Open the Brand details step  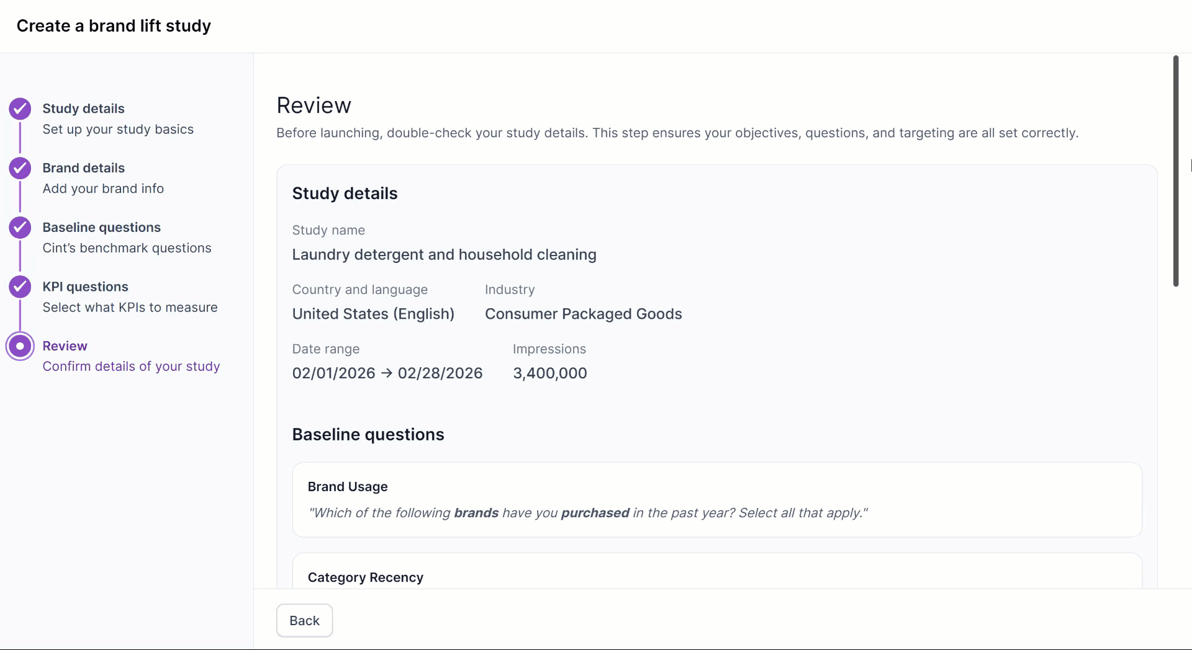(83, 168)
